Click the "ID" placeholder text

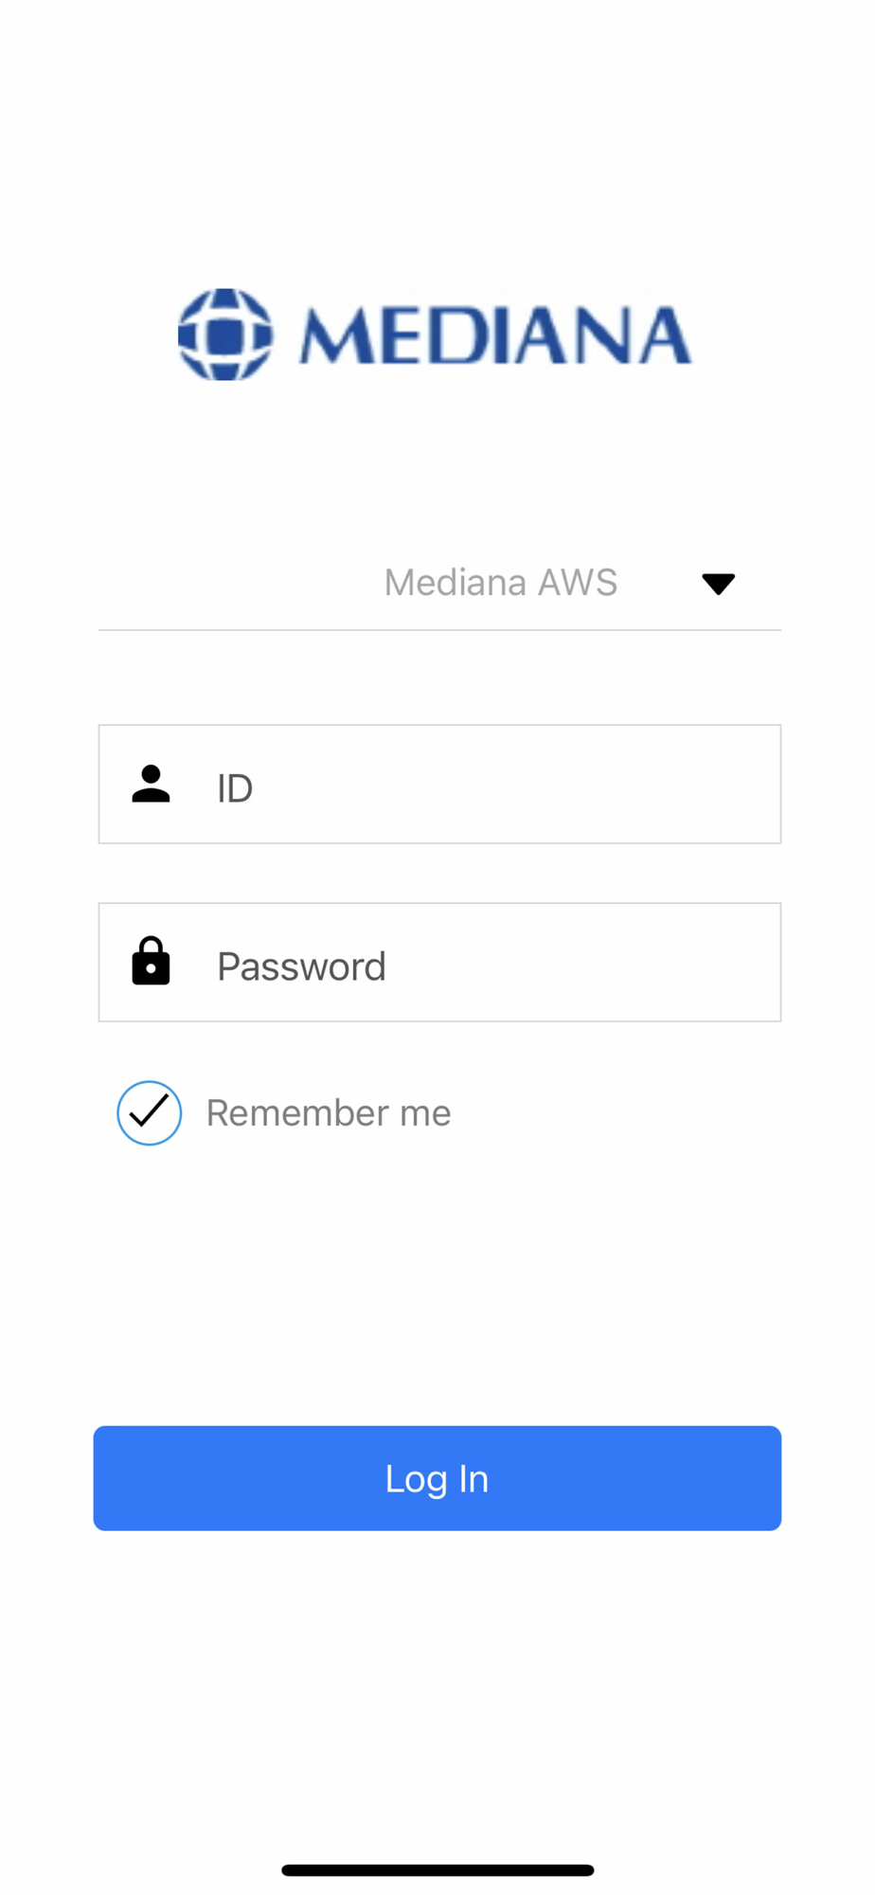(235, 788)
